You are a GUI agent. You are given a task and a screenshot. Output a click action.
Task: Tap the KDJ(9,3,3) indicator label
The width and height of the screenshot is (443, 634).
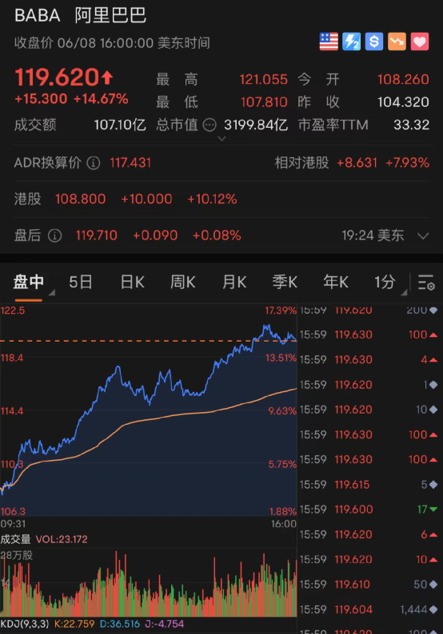pos(24,624)
